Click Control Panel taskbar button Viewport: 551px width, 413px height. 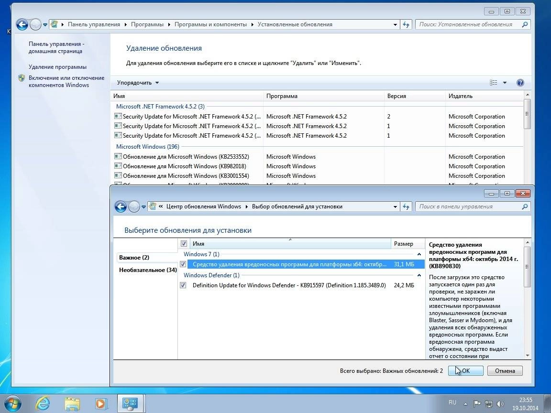click(x=129, y=404)
